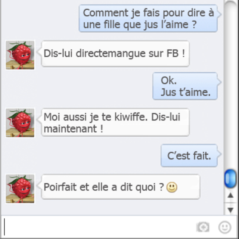Click the word 'maintenant' in received message
Image resolution: width=239 pixels, height=239 pixels.
[x=70, y=129]
